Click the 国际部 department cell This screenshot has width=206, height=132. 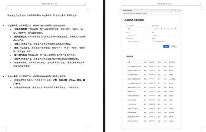(171, 117)
